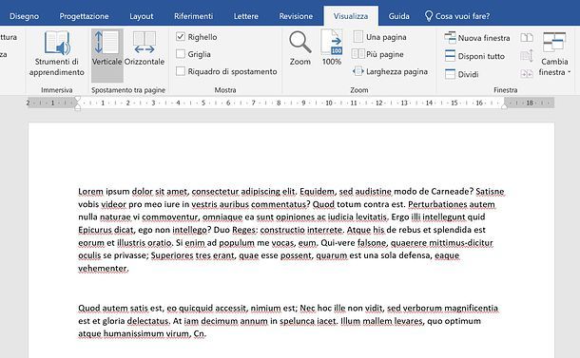580x358 pixels.
Task: Select Verticale page movement
Action: [x=106, y=55]
